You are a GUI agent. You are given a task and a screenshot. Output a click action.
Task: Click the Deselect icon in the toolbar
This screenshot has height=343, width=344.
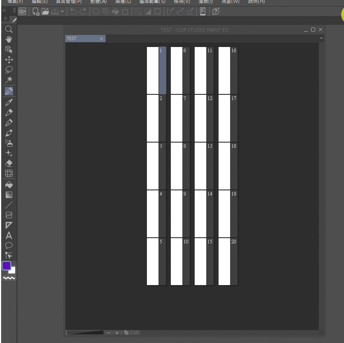138,11
